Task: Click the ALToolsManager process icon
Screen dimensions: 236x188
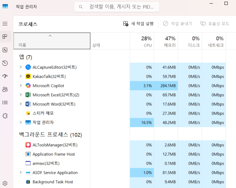Action: coord(28,145)
